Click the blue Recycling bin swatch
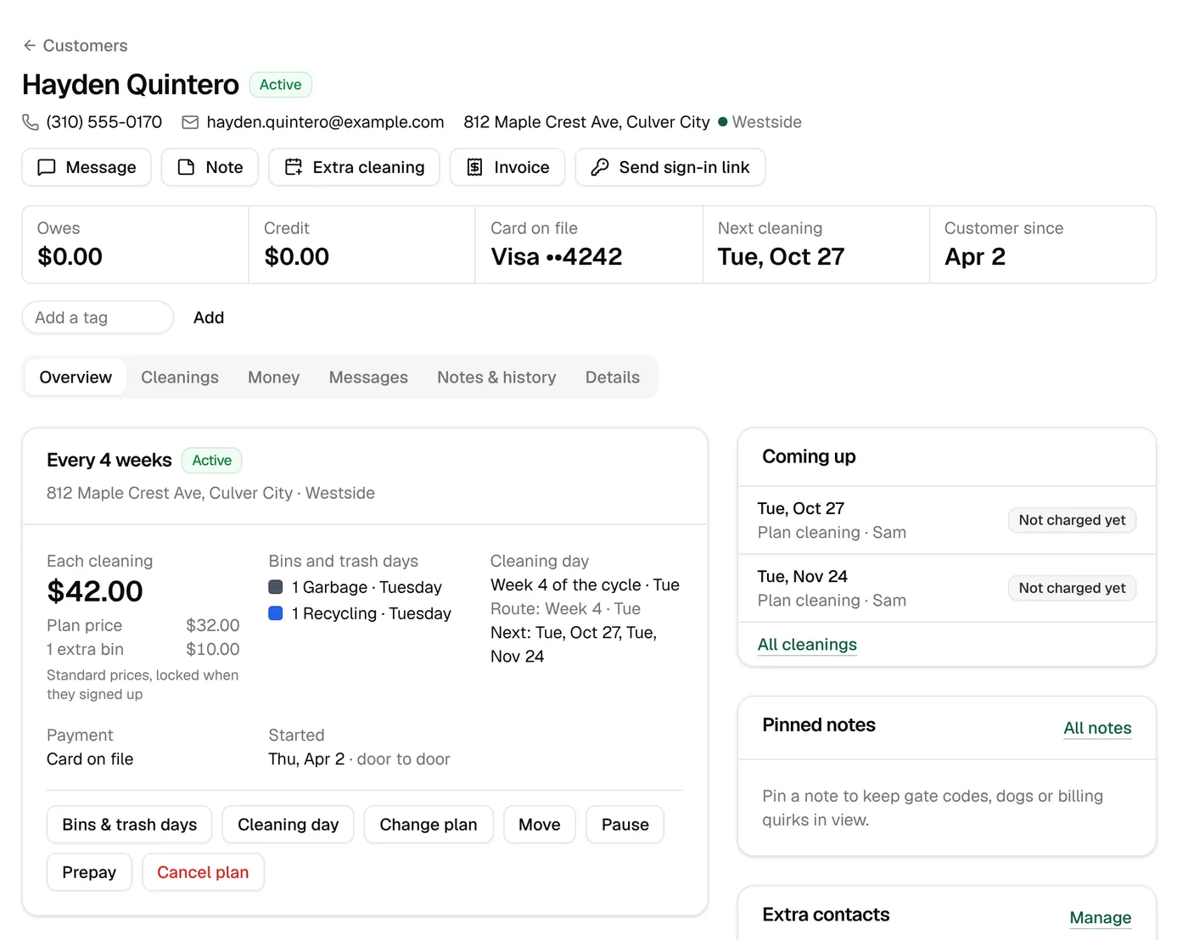 (x=276, y=613)
